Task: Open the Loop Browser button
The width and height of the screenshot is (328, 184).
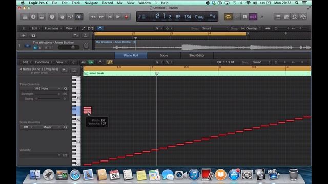Action: coord(295,17)
